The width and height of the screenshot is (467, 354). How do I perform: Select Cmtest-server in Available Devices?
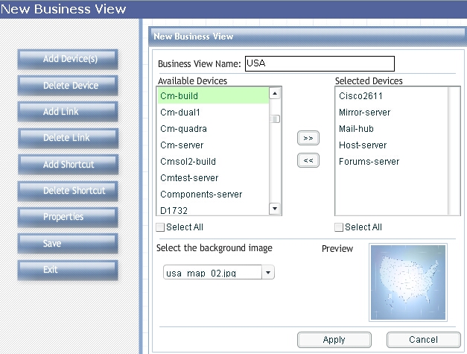[x=213, y=177]
